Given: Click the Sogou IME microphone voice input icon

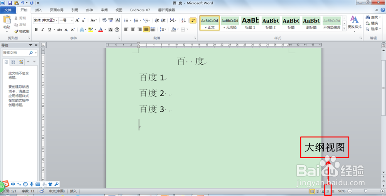Looking at the screenshot, I should [x=32, y=184].
